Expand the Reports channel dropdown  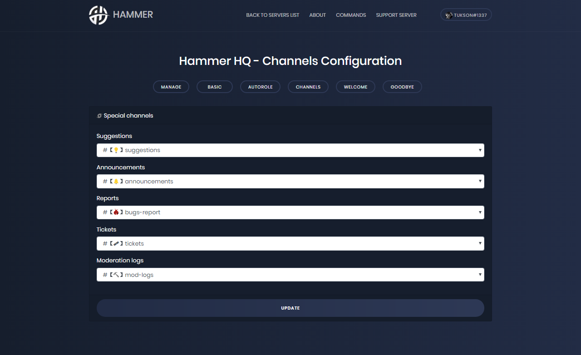click(x=290, y=212)
